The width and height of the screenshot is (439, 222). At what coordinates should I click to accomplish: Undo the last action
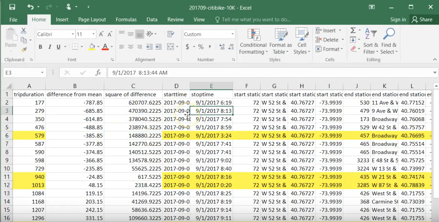click(30, 7)
